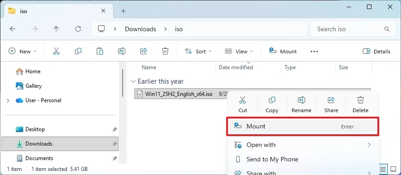401x175 pixels.
Task: Click the Paste clipboard icon in the toolbar
Action: (x=100, y=52)
